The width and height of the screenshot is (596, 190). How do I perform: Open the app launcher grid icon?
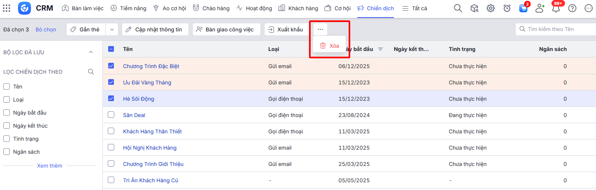pyautogui.click(x=7, y=8)
